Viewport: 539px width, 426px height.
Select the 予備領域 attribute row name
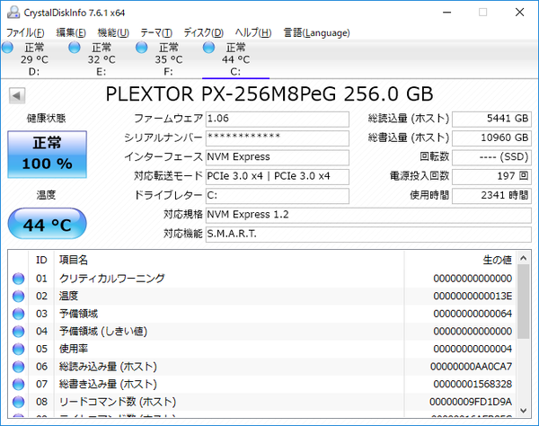pyautogui.click(x=78, y=314)
